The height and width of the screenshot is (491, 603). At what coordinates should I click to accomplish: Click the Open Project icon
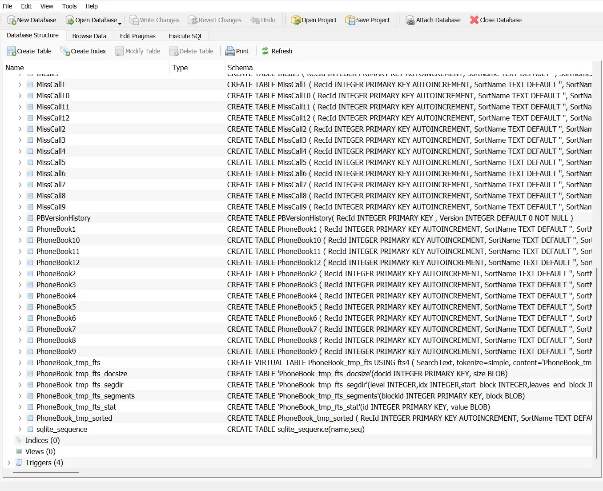pos(296,20)
